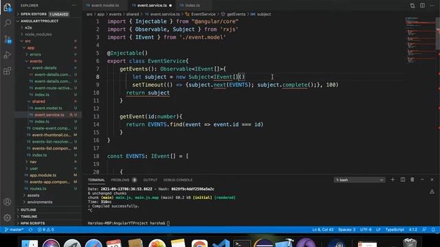Open app.module.ts in the Explorer tree
The image size is (440, 247).
pyautogui.click(x=43, y=176)
